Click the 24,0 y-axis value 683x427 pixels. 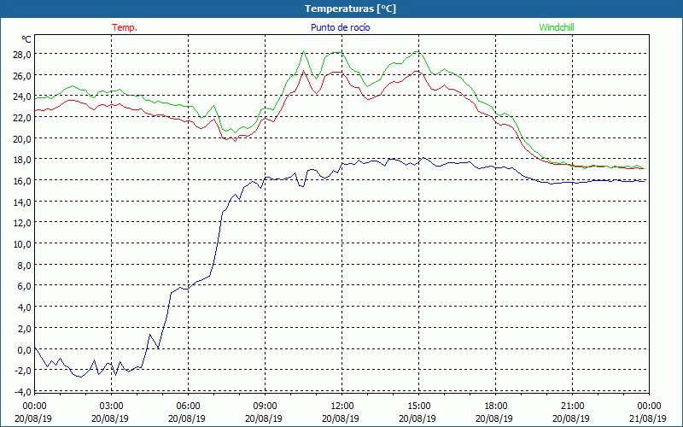click(22, 97)
